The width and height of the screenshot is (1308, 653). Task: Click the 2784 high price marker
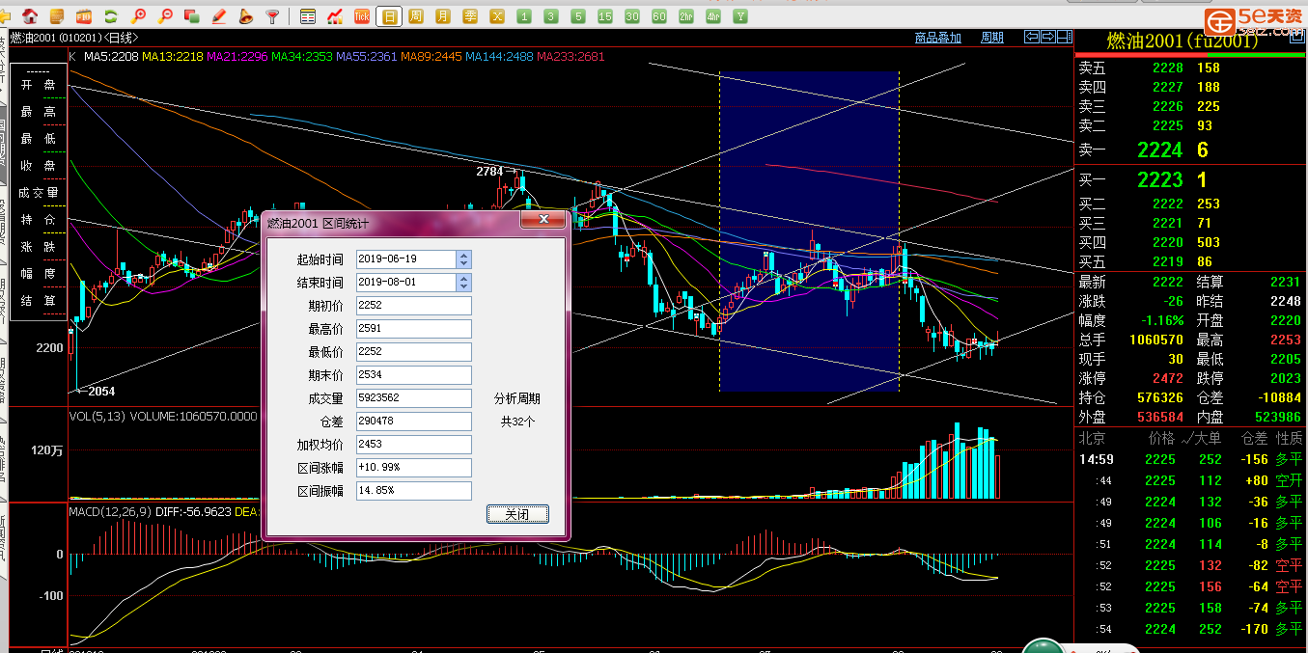(x=489, y=172)
